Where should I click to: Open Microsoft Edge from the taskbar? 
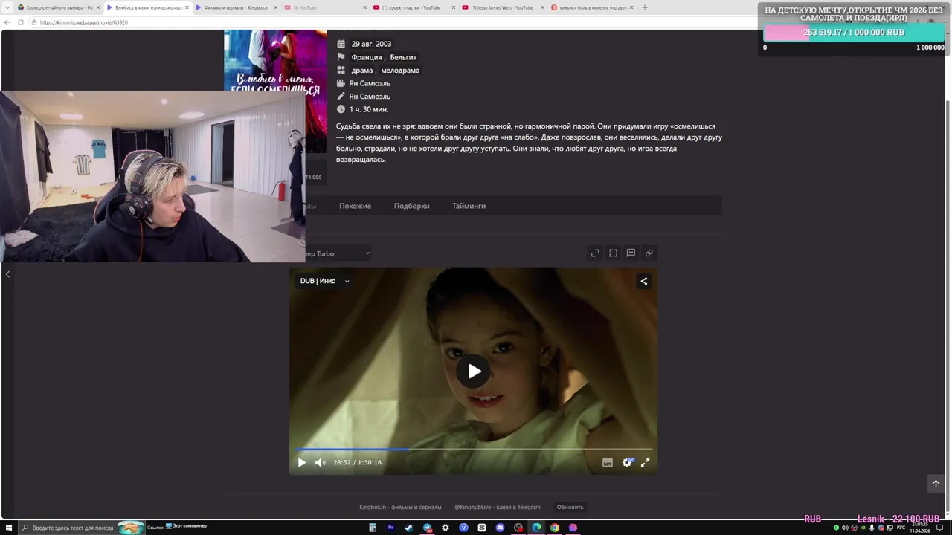coord(536,528)
